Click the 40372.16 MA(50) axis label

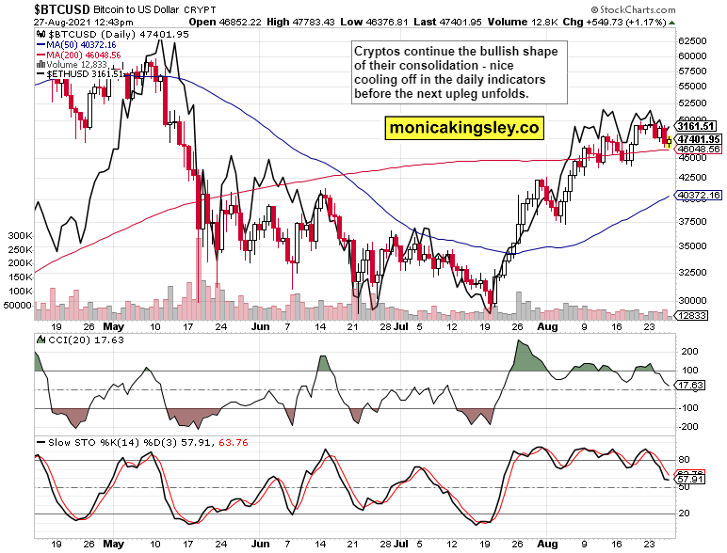point(698,195)
